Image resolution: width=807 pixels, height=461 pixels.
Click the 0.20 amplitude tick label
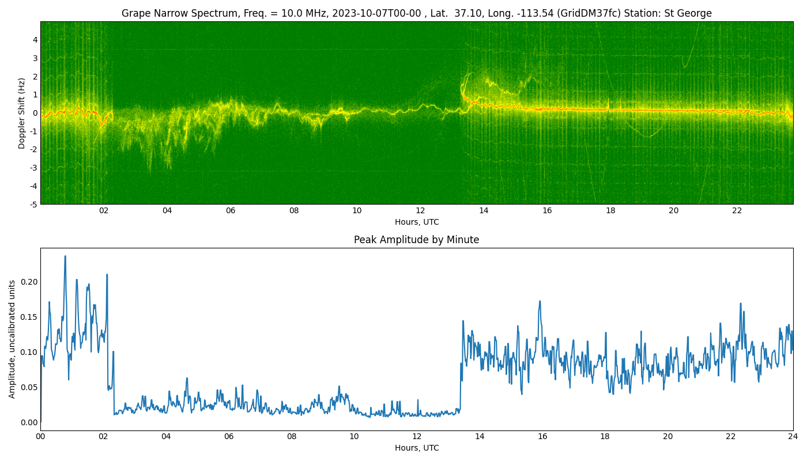(x=29, y=282)
